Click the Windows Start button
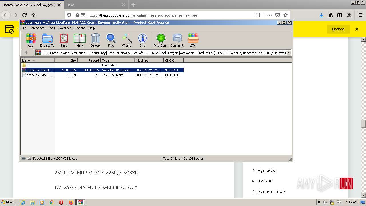Image resolution: width=366 pixels, height=206 pixels. pos(8,202)
